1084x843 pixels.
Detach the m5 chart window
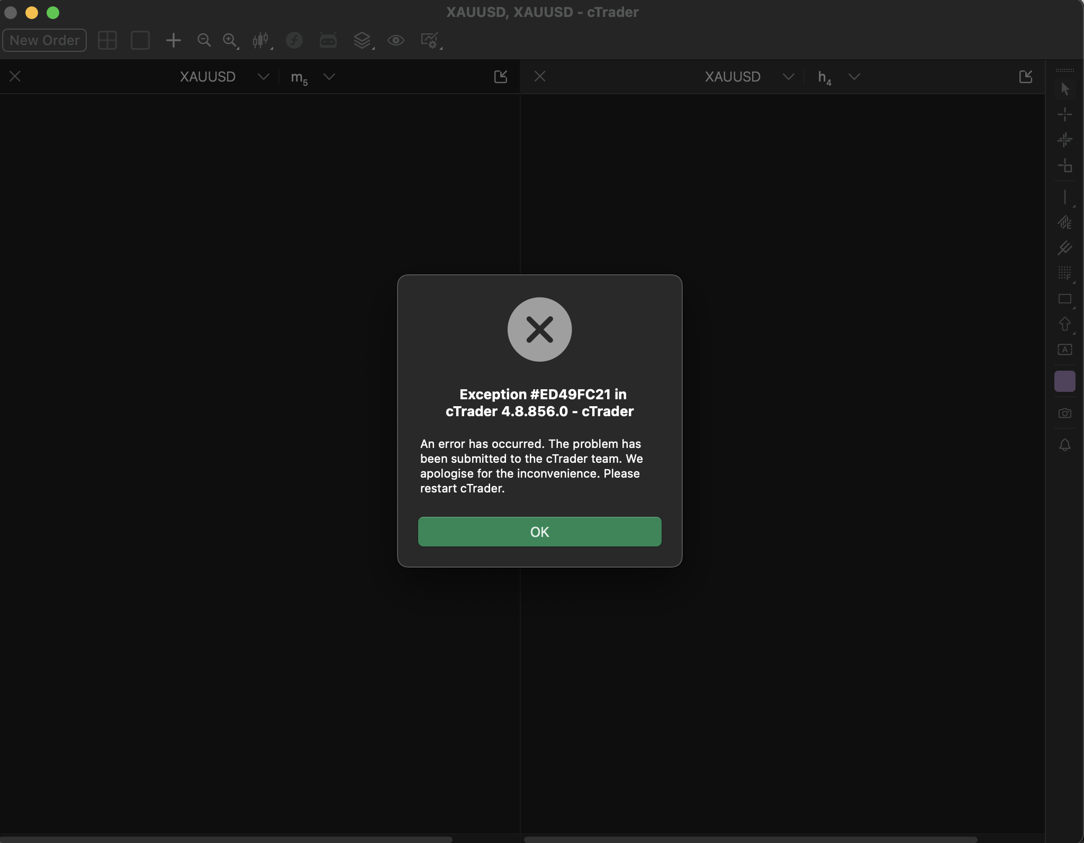coord(501,77)
